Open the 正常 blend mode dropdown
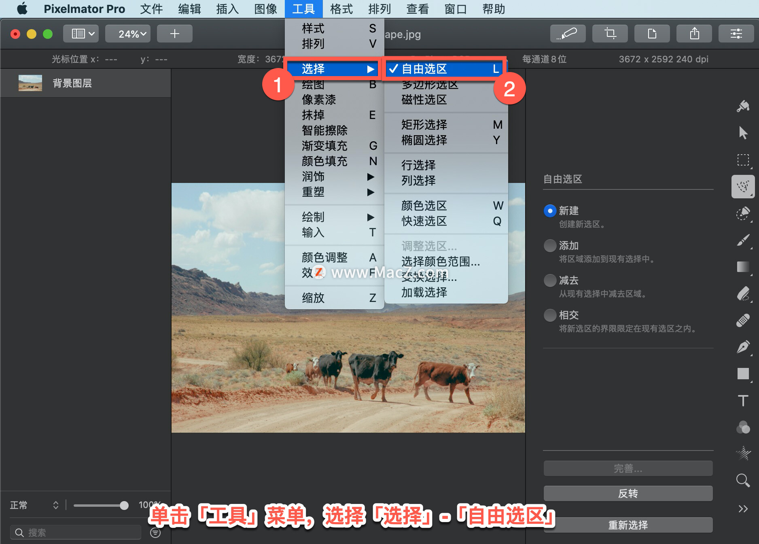This screenshot has width=759, height=544. click(35, 505)
